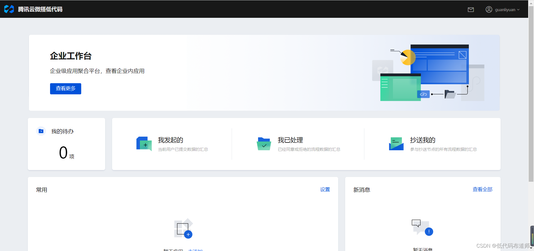Click the 我已处理 folder check icon
Screen dimensions: 534x251
[264, 144]
